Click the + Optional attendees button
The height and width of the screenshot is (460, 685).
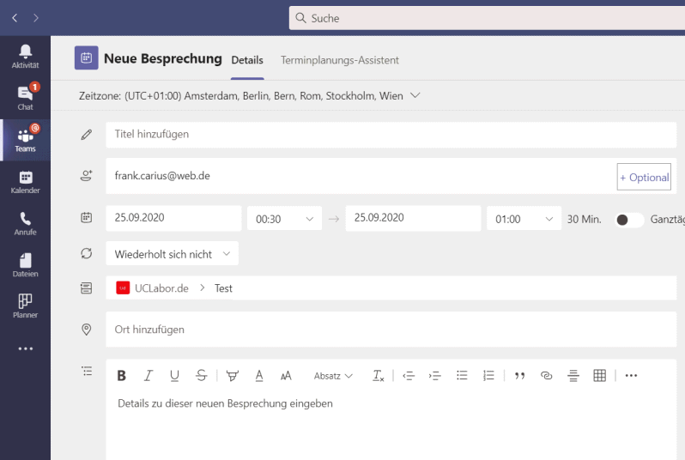tap(644, 178)
